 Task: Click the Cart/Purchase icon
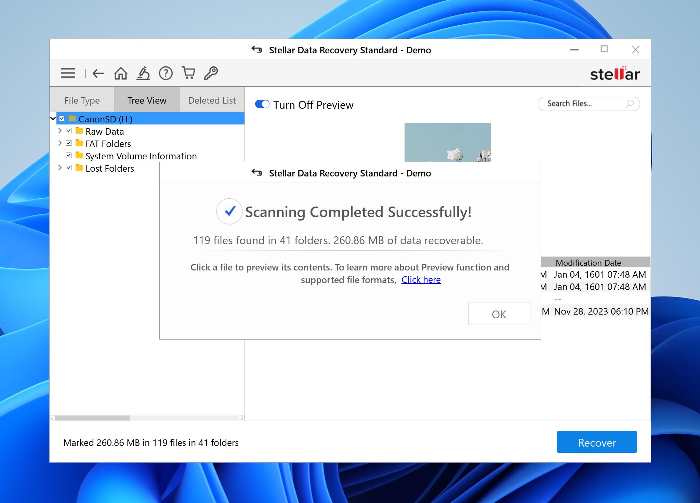(188, 73)
